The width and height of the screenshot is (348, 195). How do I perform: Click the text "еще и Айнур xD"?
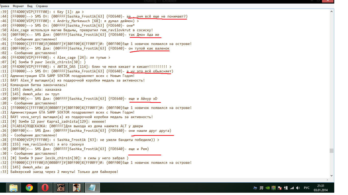143,99
